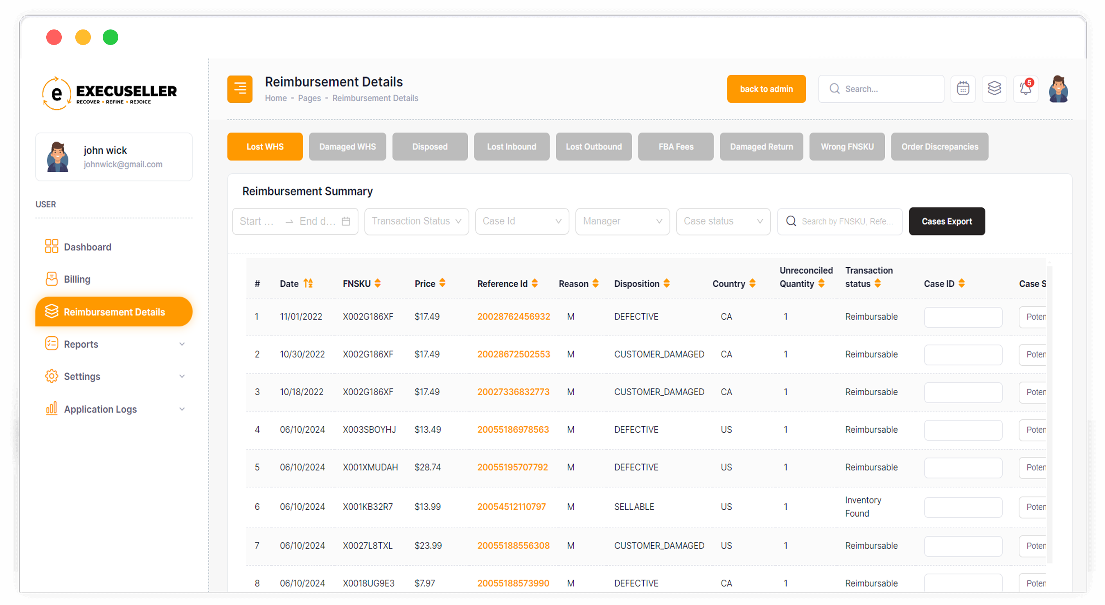Sort by Reason column arrows

(595, 283)
